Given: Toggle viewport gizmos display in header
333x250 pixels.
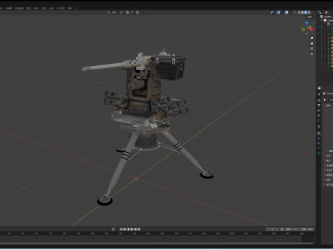Looking at the screenshot, I should point(279,12).
